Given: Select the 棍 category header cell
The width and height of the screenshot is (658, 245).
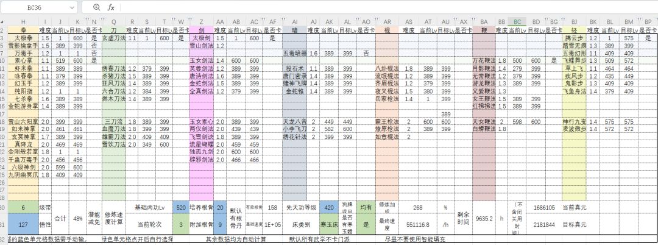Looking at the screenshot, I should click(387, 30).
